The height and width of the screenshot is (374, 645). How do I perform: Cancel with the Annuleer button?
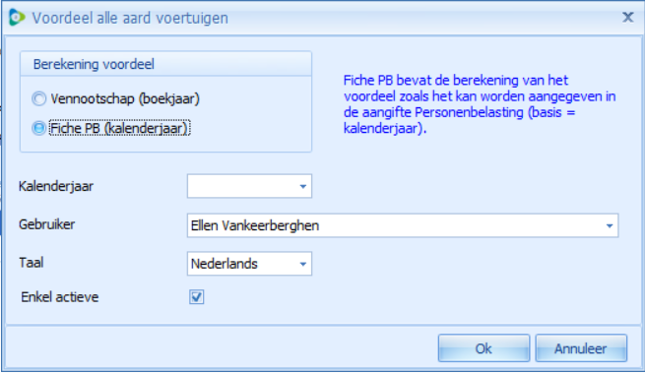[x=581, y=348]
